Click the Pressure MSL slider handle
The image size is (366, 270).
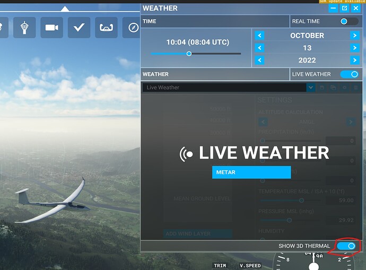click(289, 220)
